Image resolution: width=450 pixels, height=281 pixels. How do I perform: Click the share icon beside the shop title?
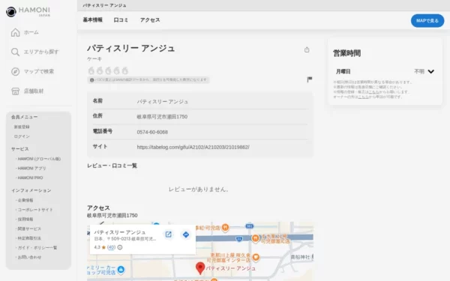[307, 49]
